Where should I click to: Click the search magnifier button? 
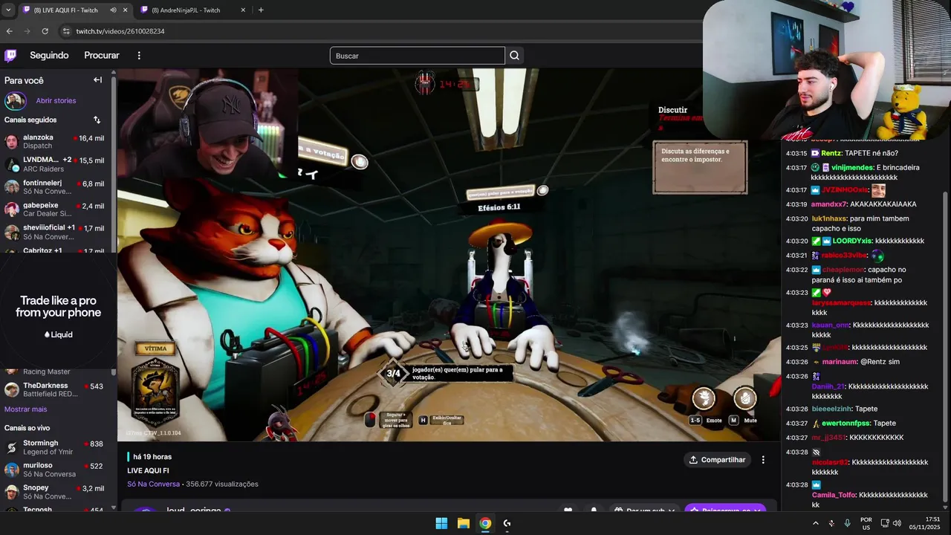pyautogui.click(x=514, y=56)
